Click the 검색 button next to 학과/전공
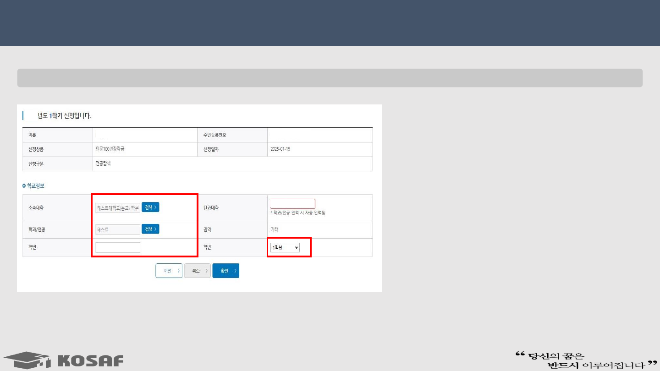The height and width of the screenshot is (371, 660). [150, 229]
